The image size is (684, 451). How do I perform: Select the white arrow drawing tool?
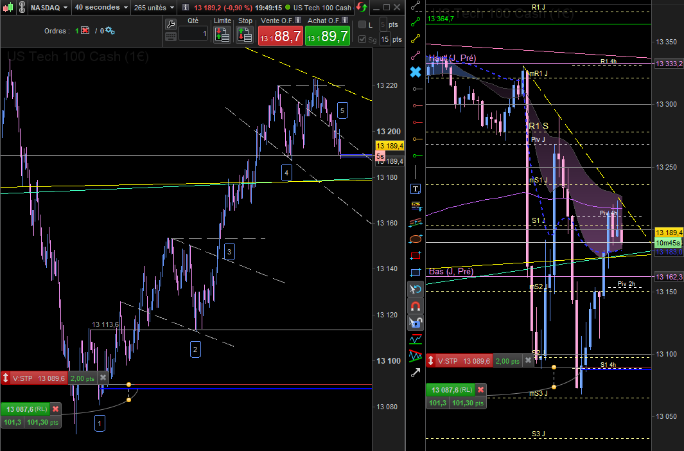tap(416, 373)
